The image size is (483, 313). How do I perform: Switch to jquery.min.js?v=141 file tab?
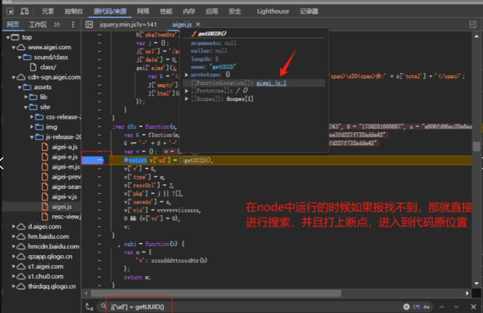(x=128, y=25)
